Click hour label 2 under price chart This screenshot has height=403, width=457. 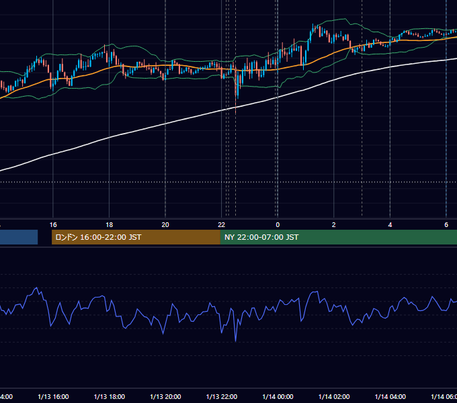[x=334, y=225]
